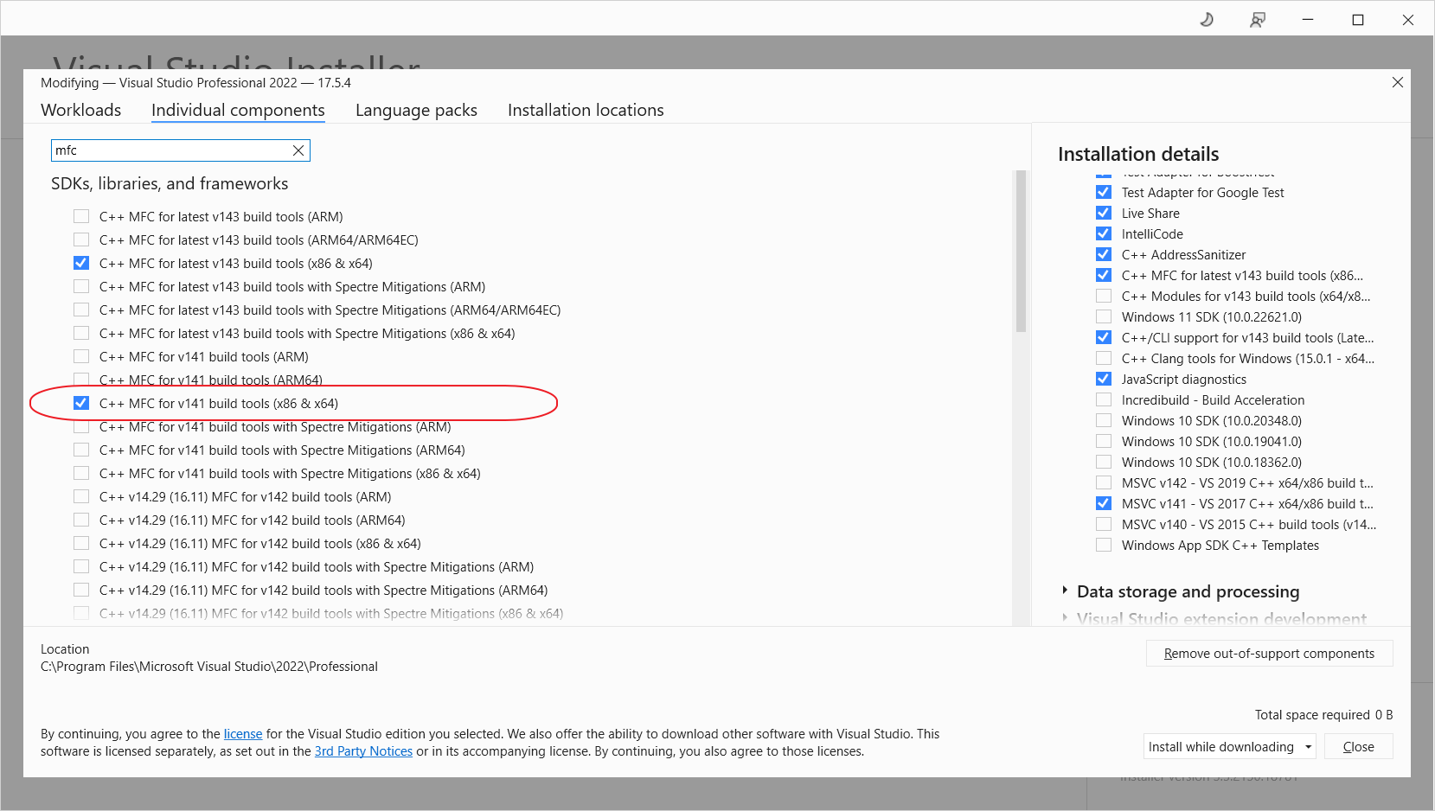Check C++ MFC for latest v143 (ARM64/ARM64EC)

click(81, 239)
